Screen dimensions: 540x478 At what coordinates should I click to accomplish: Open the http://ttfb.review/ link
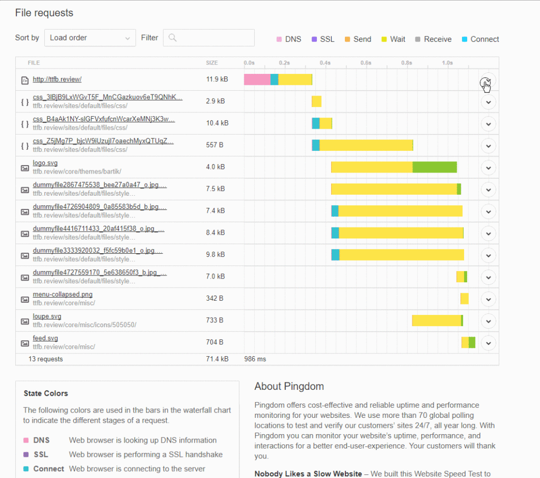tap(57, 79)
